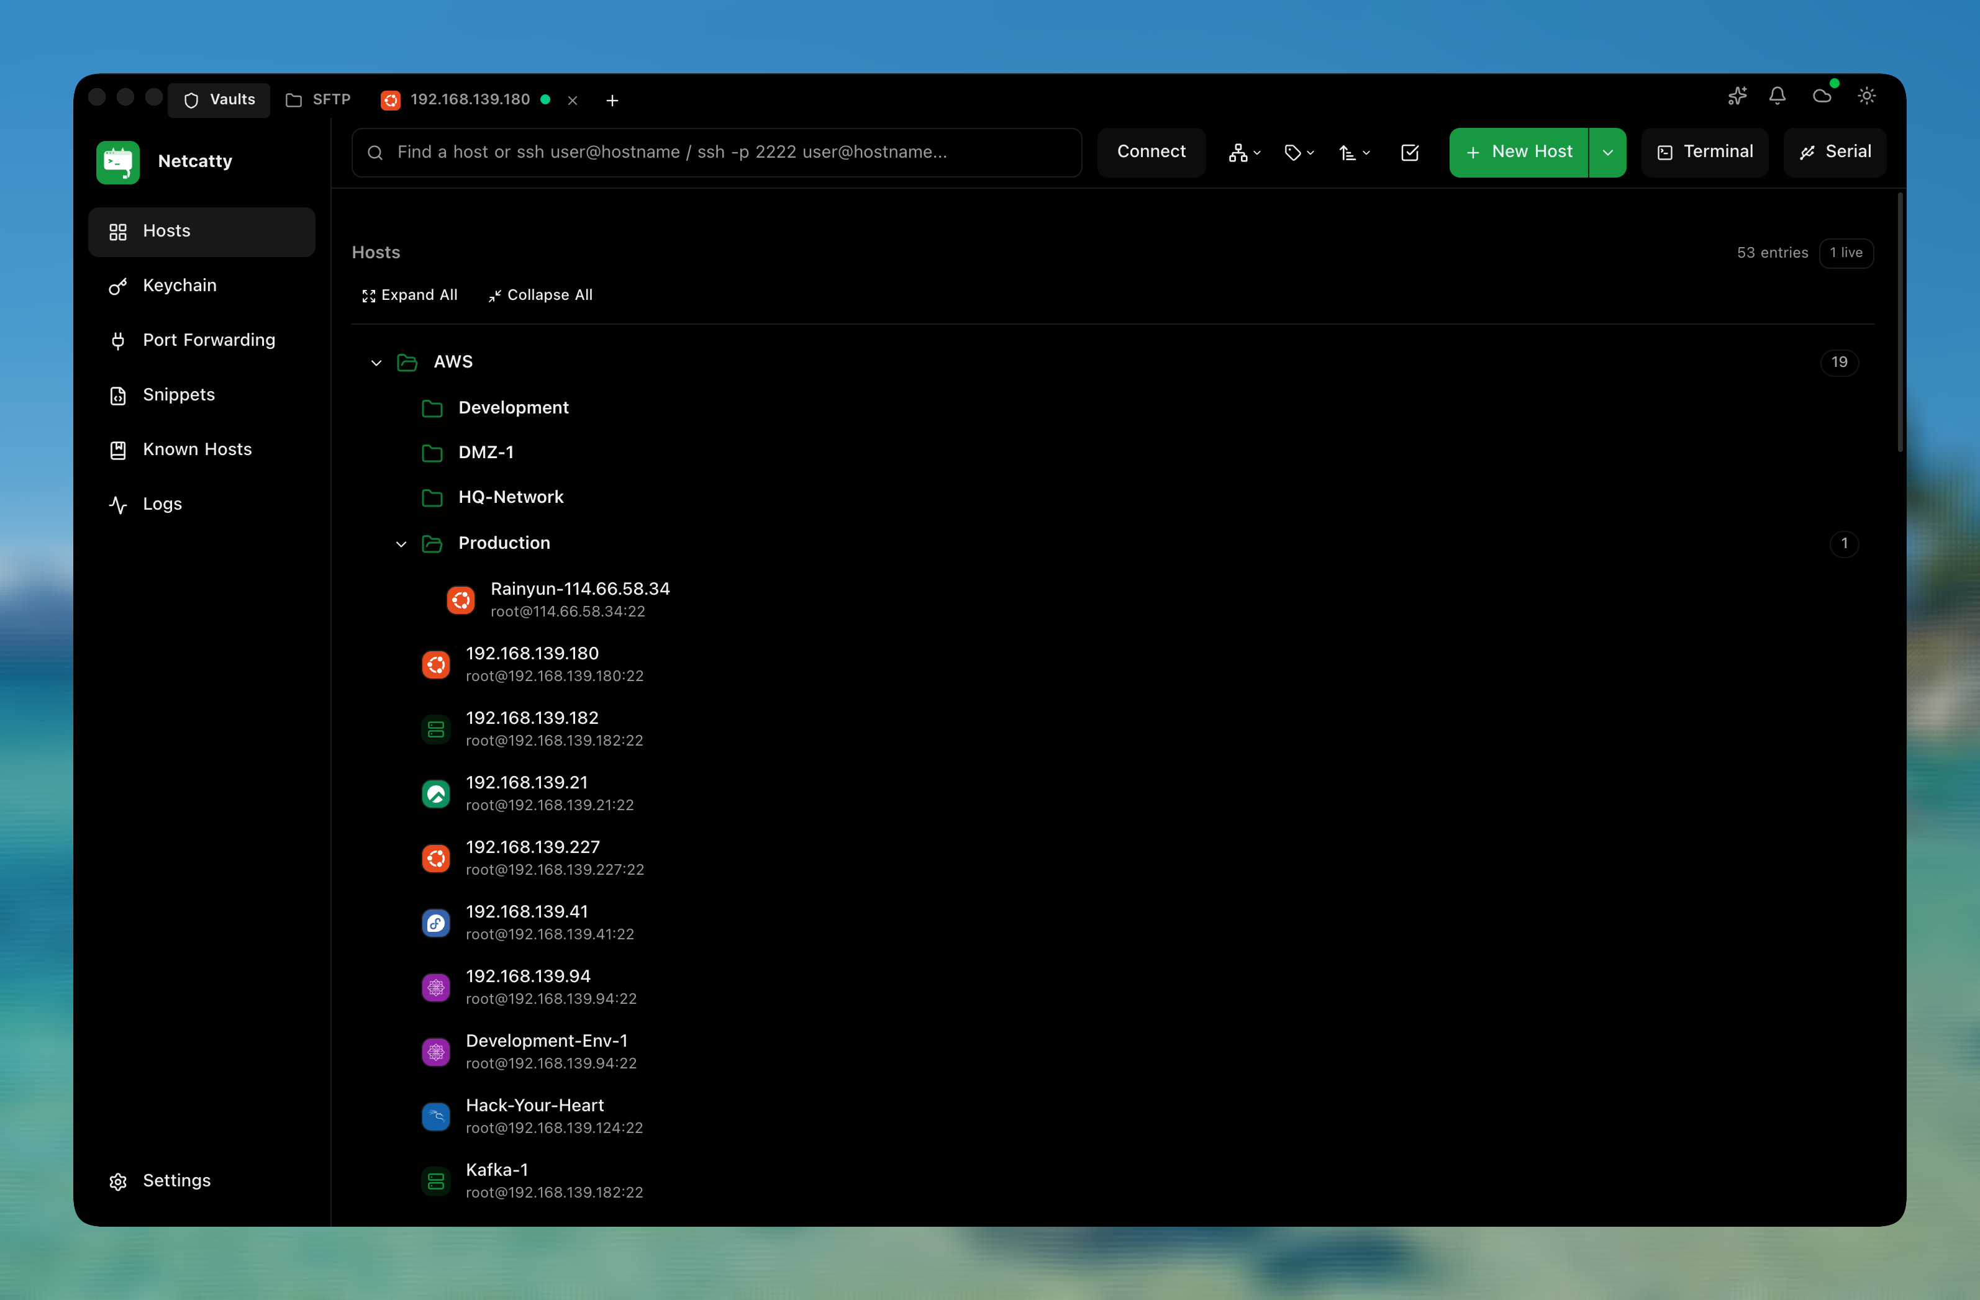This screenshot has height=1300, width=1980.
Task: Close the 192.168.139.180 session tab
Action: tap(573, 101)
